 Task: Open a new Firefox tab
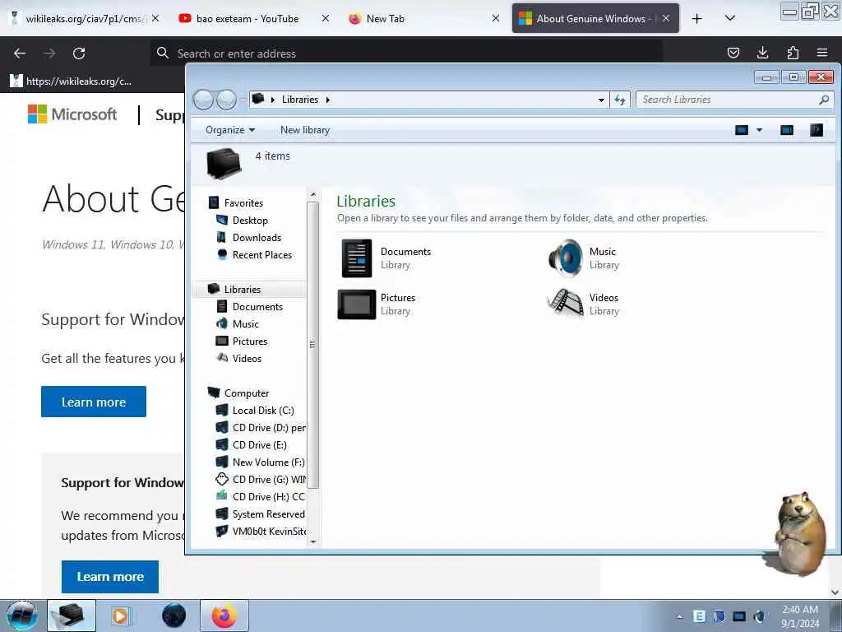point(697,19)
